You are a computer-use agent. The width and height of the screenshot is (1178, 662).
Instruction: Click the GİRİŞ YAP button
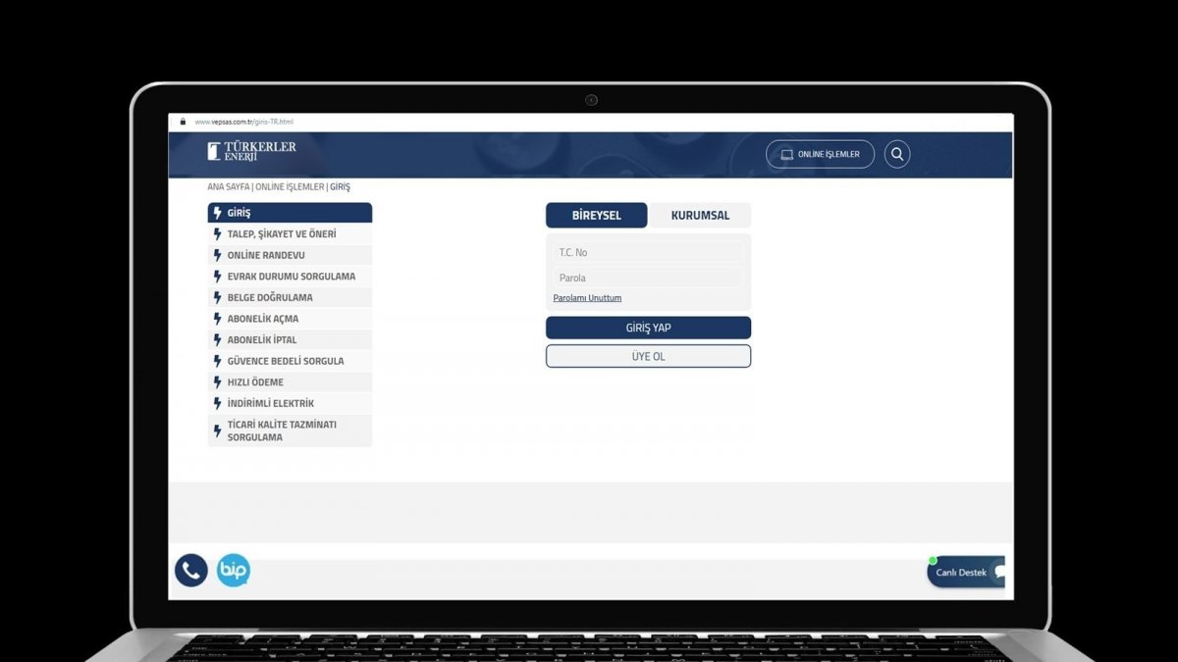(x=648, y=328)
